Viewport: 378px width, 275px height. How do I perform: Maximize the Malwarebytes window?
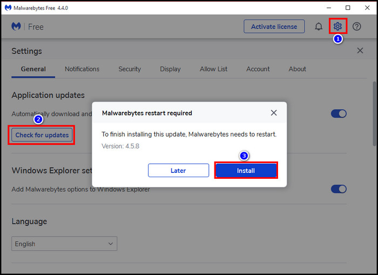(x=348, y=8)
